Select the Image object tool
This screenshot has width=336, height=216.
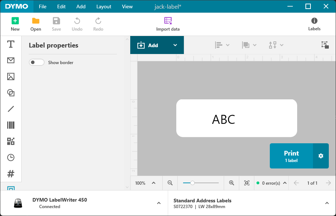[x=11, y=77]
